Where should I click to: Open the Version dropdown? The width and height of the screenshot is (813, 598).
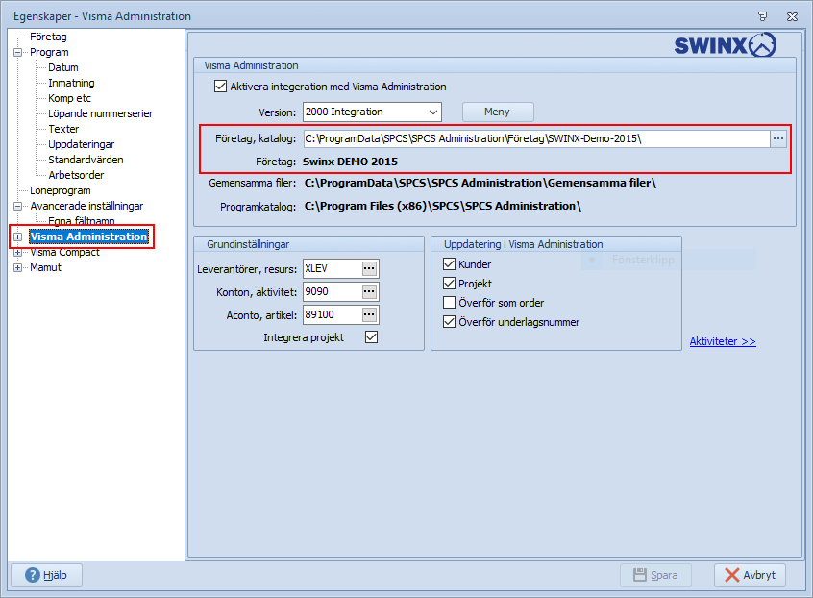[433, 112]
